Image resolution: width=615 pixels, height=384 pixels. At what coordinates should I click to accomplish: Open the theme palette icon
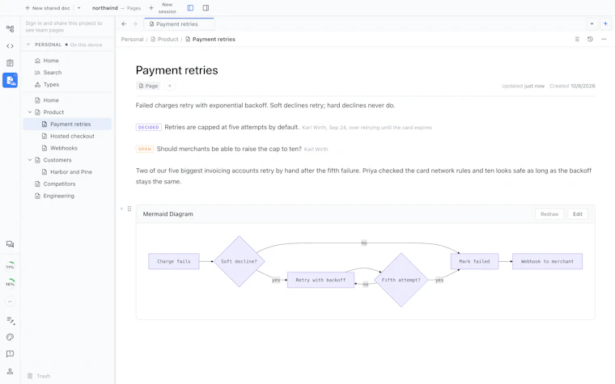(x=11, y=337)
